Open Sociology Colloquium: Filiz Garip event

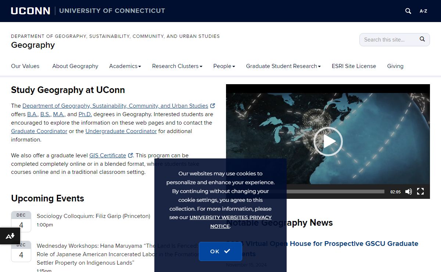(93, 216)
